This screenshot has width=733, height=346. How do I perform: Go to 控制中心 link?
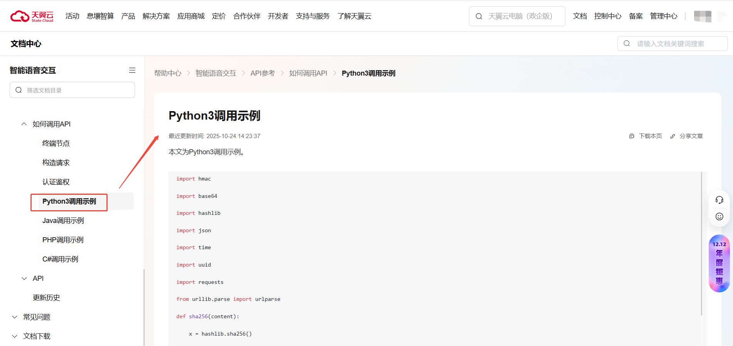608,16
